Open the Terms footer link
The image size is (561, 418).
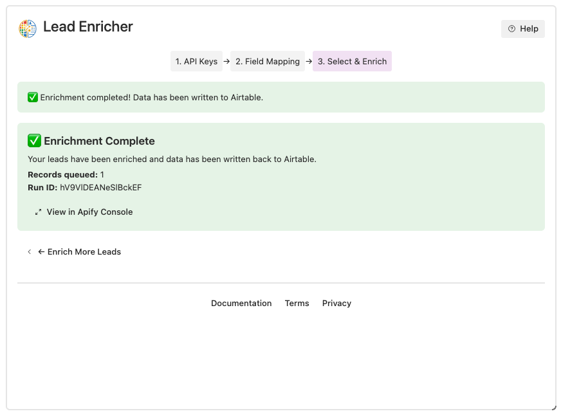pos(297,303)
